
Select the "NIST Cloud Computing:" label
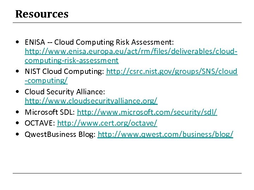[64, 72]
